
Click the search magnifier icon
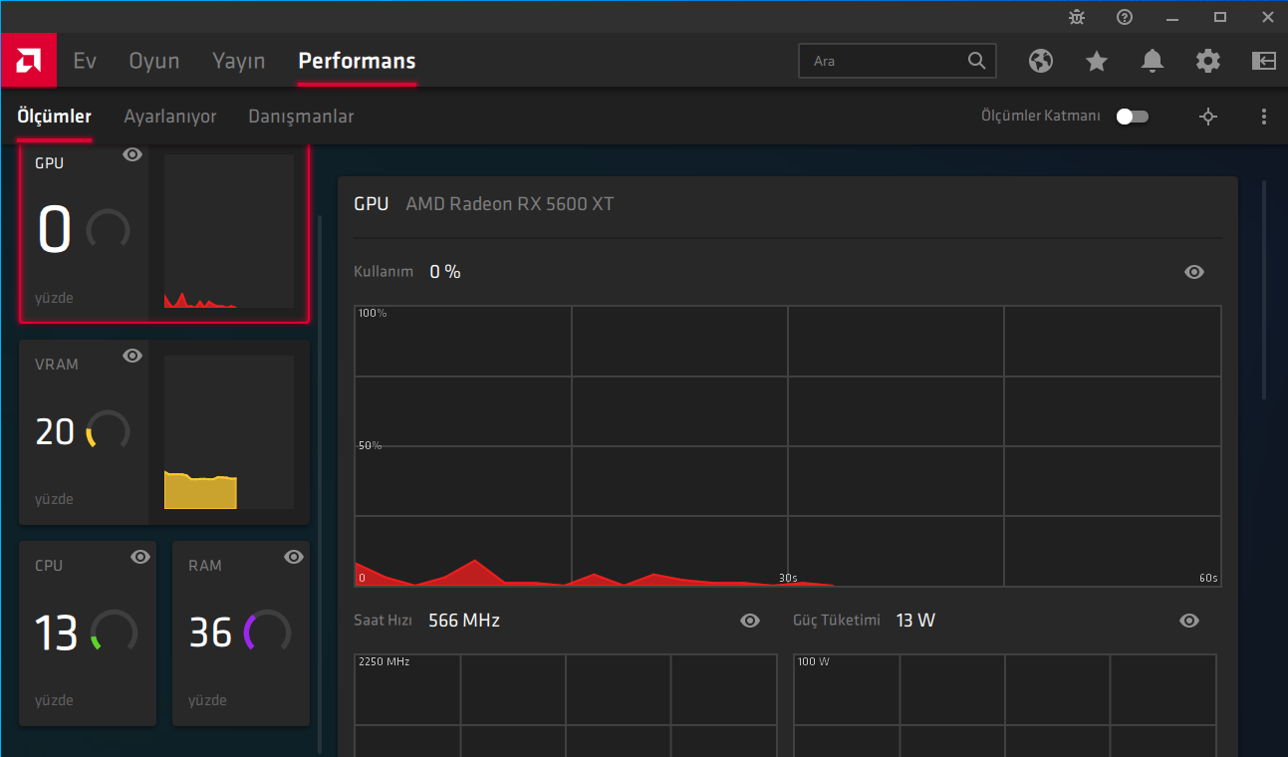[976, 61]
